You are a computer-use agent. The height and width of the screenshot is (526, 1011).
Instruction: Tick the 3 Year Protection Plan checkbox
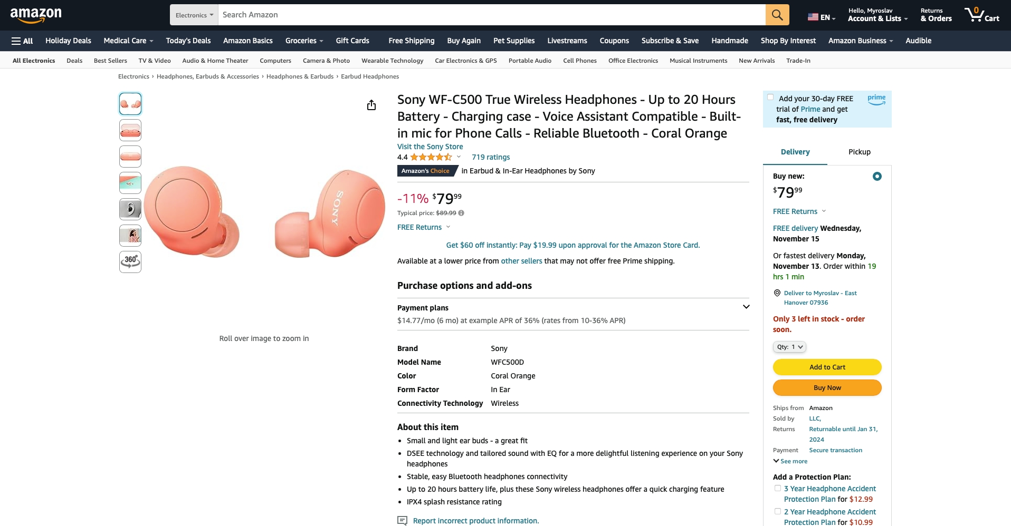[x=778, y=489]
